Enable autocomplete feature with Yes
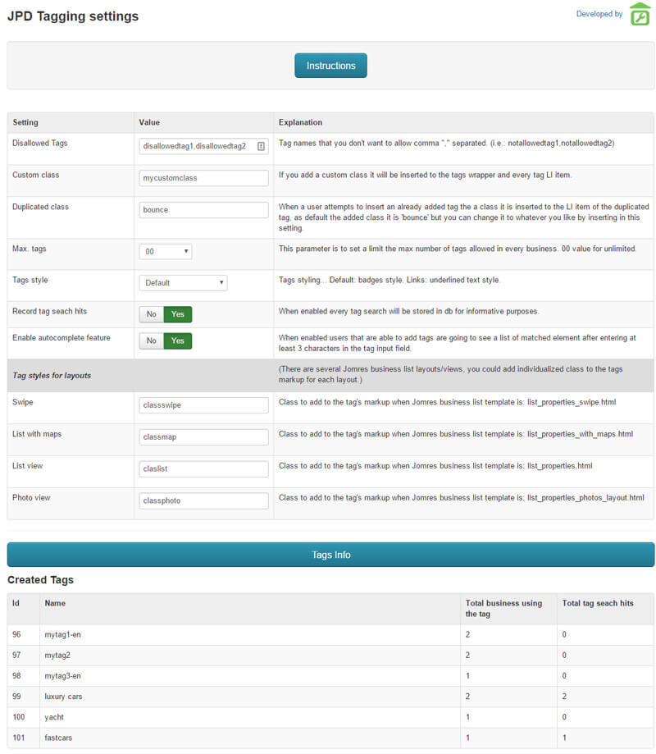 178,340
